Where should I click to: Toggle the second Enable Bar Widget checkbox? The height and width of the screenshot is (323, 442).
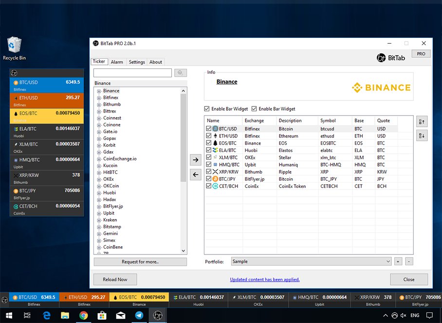coord(254,109)
